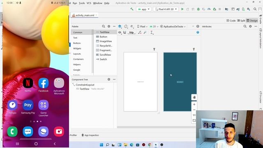Image resolution: width=263 pixels, height=148 pixels.
Task: Open the App Inspection tool window
Action: 90,135
